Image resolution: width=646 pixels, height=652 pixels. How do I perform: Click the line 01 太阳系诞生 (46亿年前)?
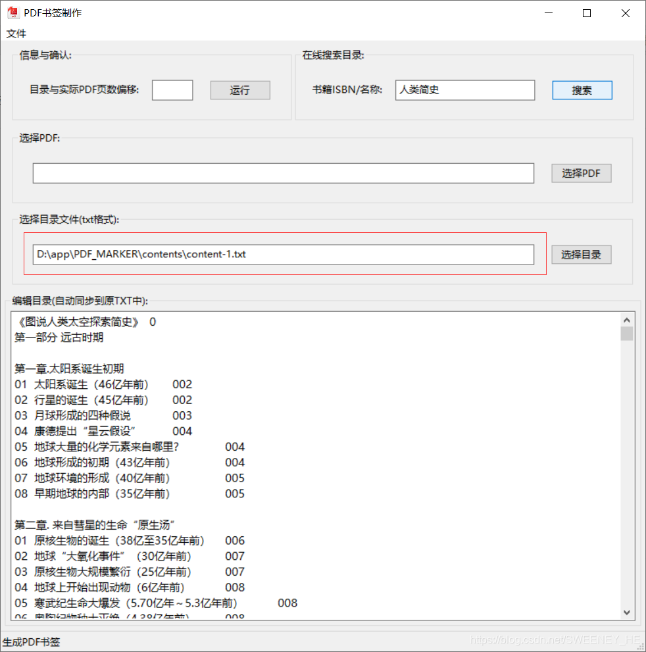[x=103, y=384]
